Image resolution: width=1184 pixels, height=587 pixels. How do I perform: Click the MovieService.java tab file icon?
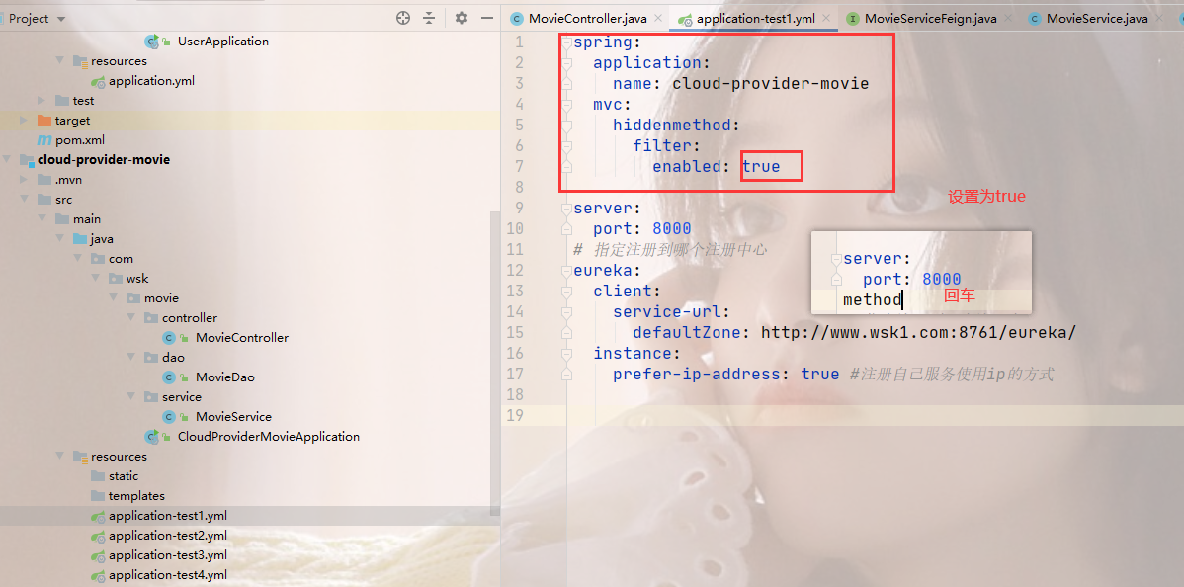1035,19
